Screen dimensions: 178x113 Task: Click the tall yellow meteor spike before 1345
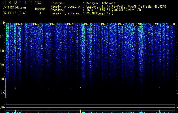(x=80, y=111)
